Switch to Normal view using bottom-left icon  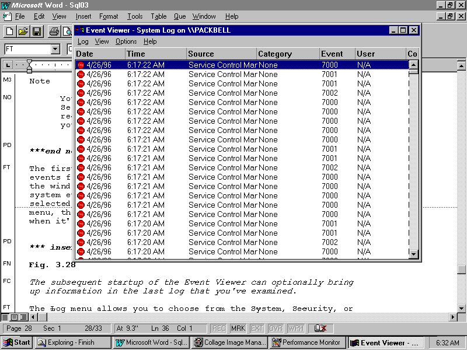pyautogui.click(x=5, y=317)
